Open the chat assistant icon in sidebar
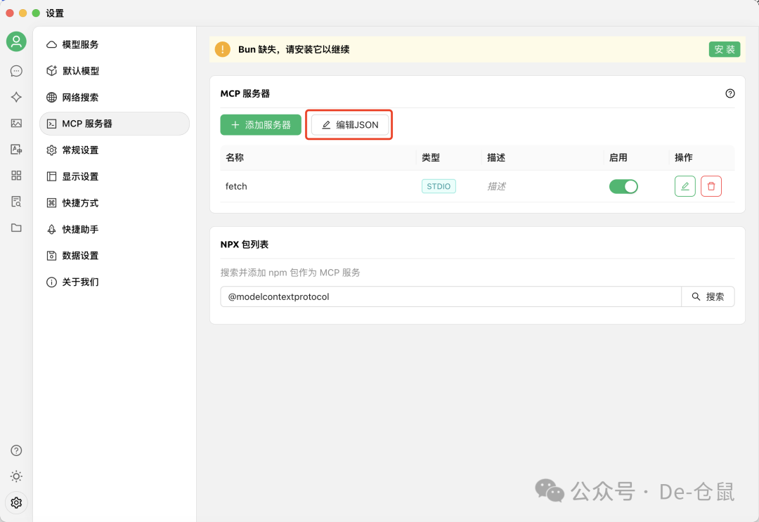759x522 pixels. pyautogui.click(x=16, y=70)
